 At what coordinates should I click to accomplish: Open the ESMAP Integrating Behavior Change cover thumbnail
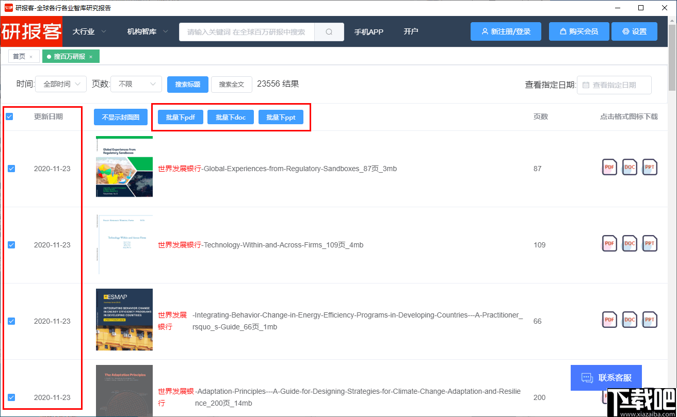pos(124,320)
